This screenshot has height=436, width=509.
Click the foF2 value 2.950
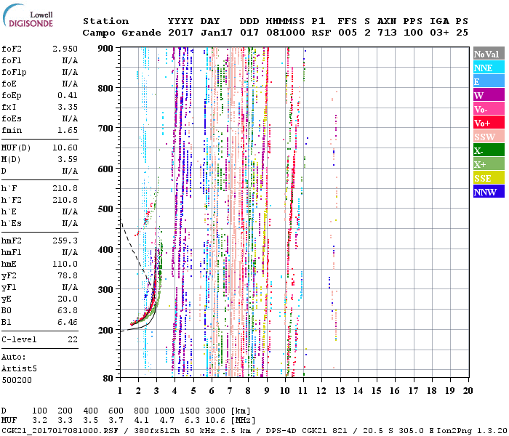64,47
